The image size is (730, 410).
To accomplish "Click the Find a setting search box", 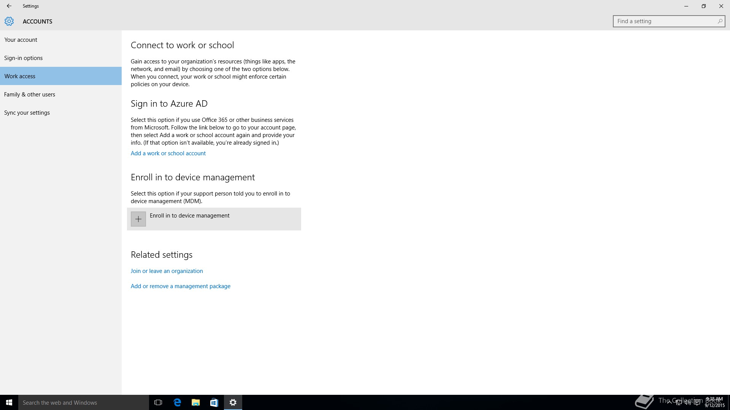I will pyautogui.click(x=669, y=21).
